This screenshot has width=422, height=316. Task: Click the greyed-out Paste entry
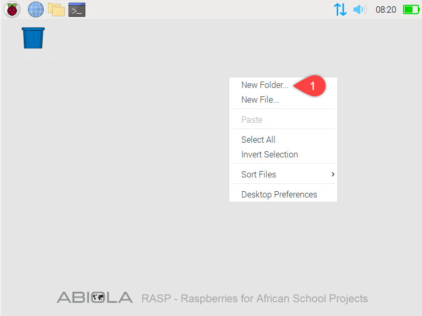click(252, 120)
